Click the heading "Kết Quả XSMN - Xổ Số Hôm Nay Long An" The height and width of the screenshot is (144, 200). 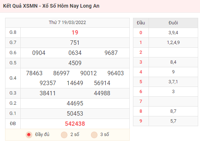(x=51, y=6)
